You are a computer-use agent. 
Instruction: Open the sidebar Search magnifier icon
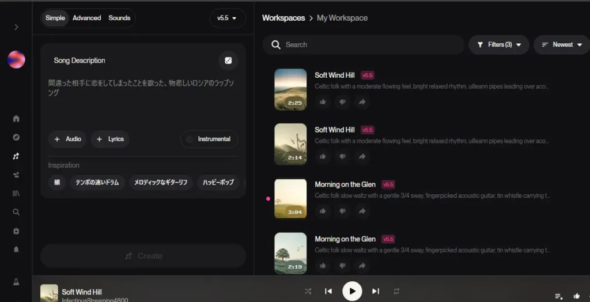point(16,212)
